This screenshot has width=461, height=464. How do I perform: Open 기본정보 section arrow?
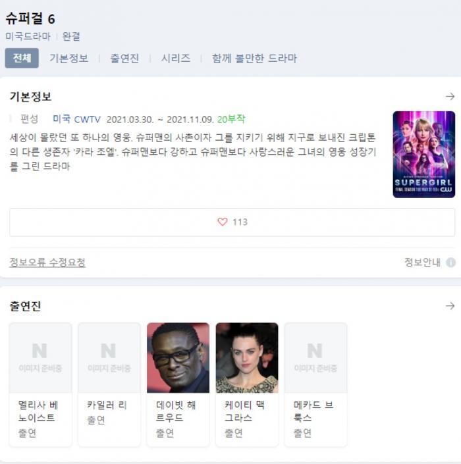click(x=450, y=97)
